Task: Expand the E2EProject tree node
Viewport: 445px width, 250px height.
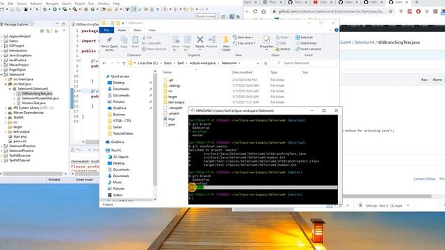Action: 2,46
